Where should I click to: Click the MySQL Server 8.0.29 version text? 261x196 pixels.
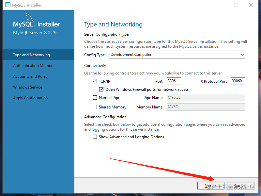[x=35, y=32]
